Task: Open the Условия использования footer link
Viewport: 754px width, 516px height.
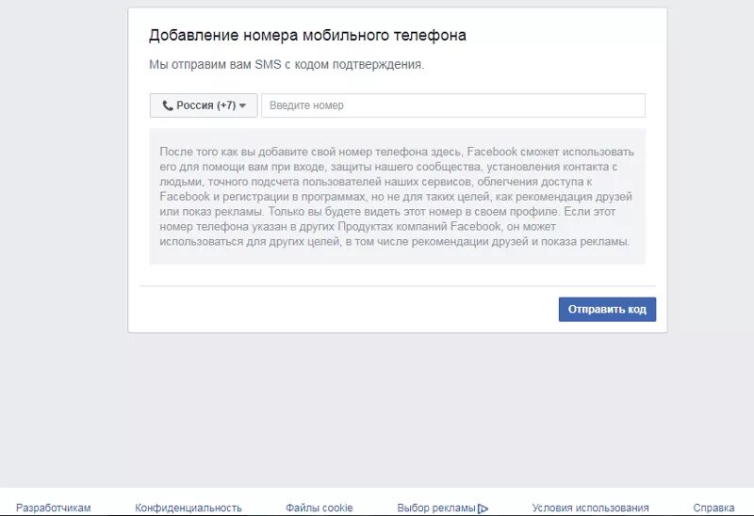Action: (x=590, y=508)
